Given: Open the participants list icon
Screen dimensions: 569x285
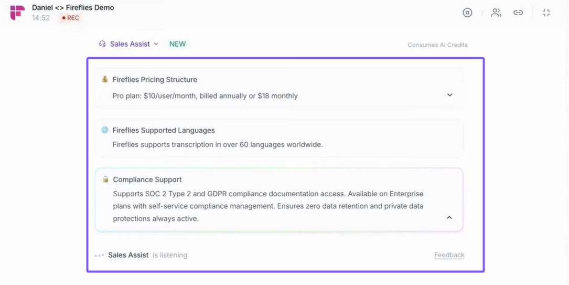Looking at the screenshot, I should click(496, 13).
